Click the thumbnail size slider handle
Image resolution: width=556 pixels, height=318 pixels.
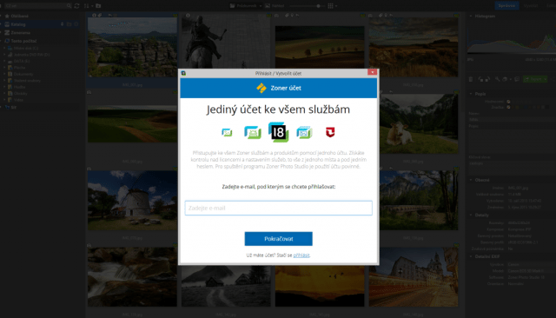(318, 6)
